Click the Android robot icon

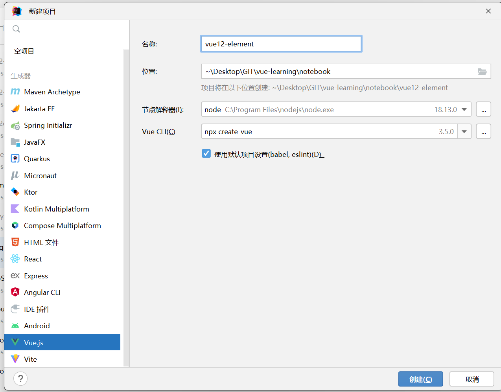pos(15,326)
